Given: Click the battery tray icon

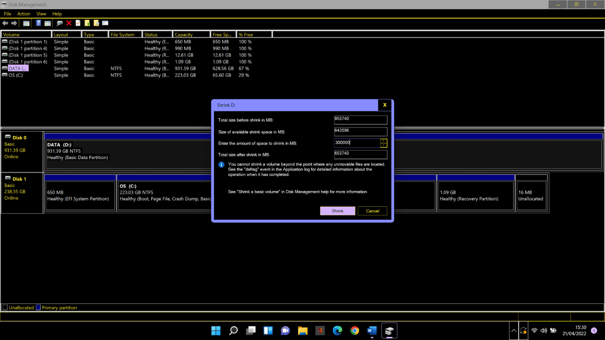Looking at the screenshot, I should coord(553,330).
